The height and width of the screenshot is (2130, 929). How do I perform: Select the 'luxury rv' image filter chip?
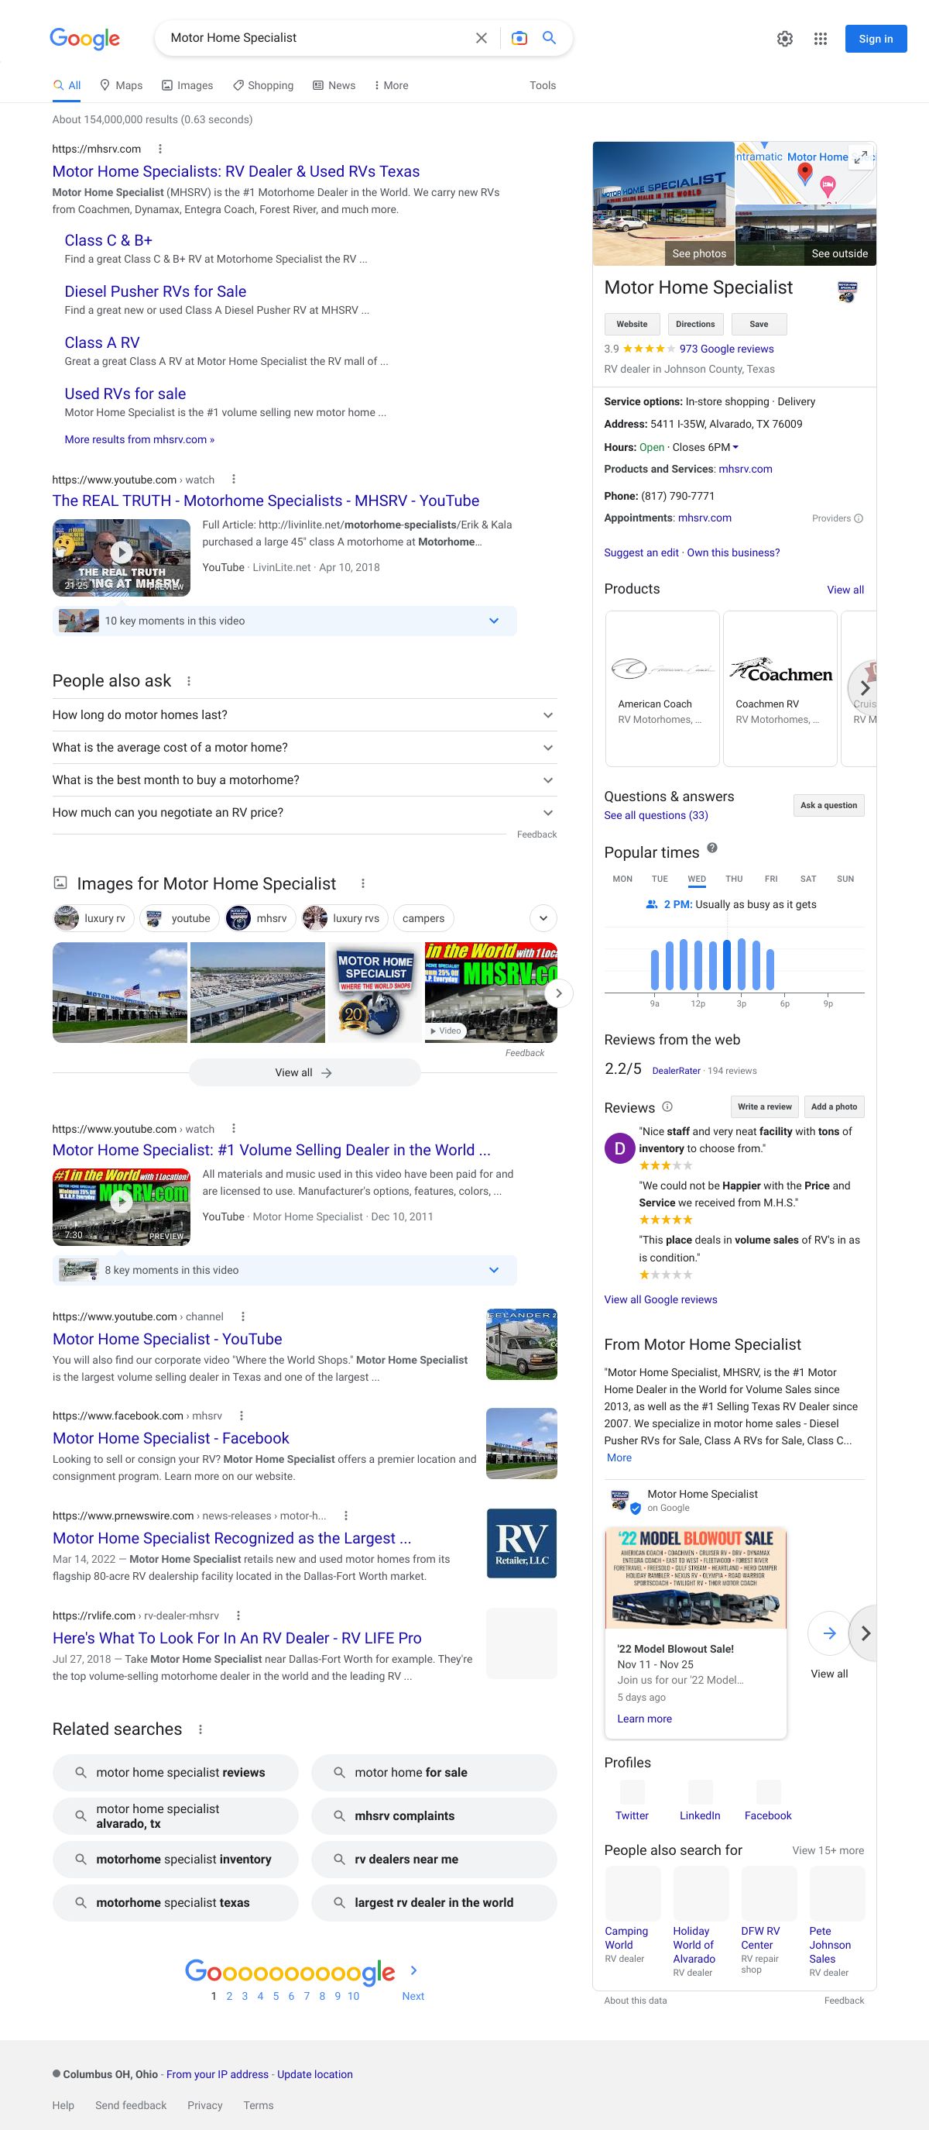click(94, 918)
